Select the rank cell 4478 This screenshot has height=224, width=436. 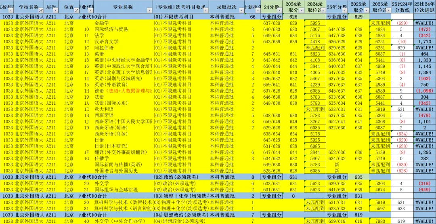[315, 42]
